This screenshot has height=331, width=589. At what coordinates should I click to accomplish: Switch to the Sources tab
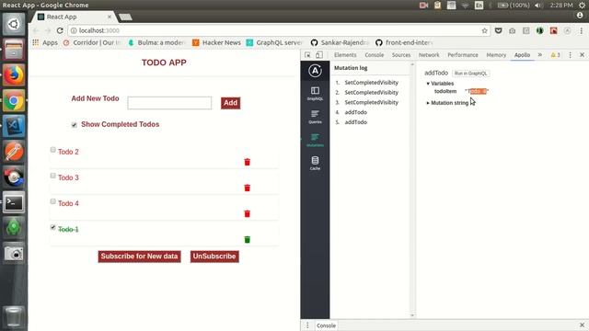(401, 55)
